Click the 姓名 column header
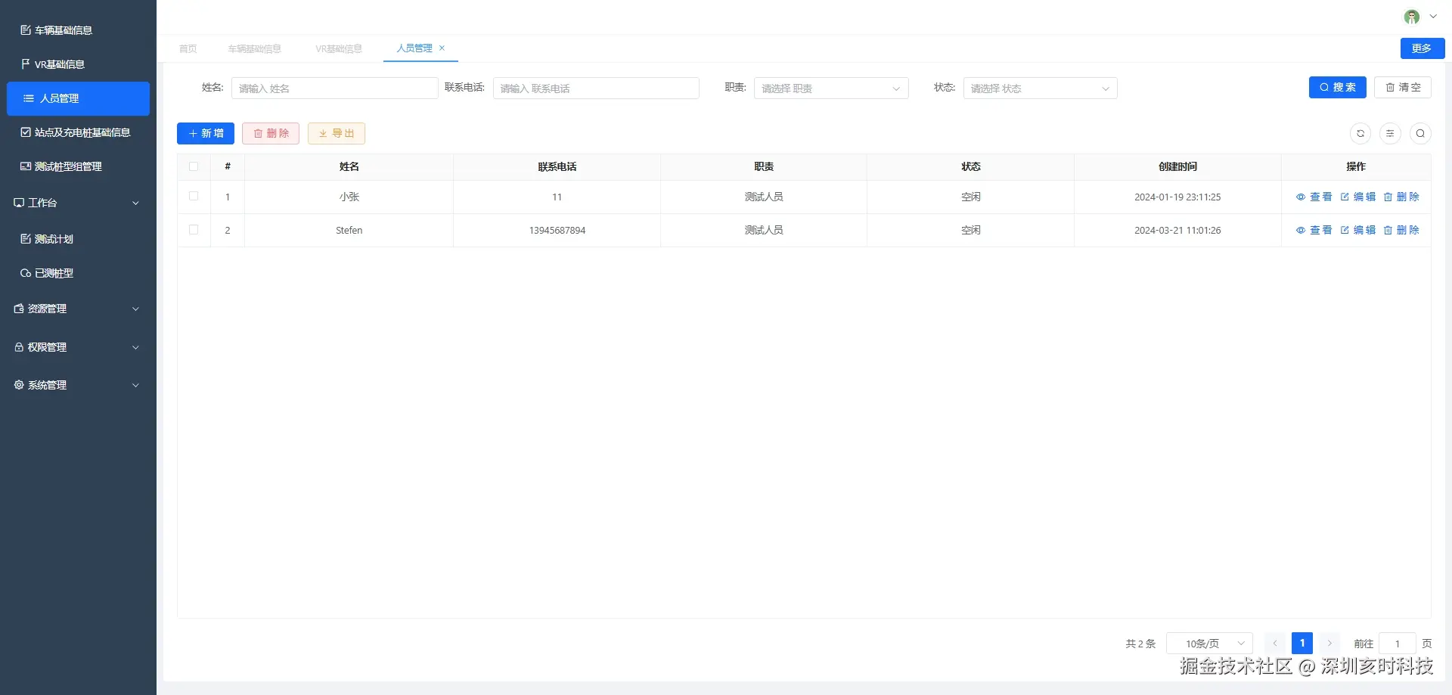 [349, 166]
